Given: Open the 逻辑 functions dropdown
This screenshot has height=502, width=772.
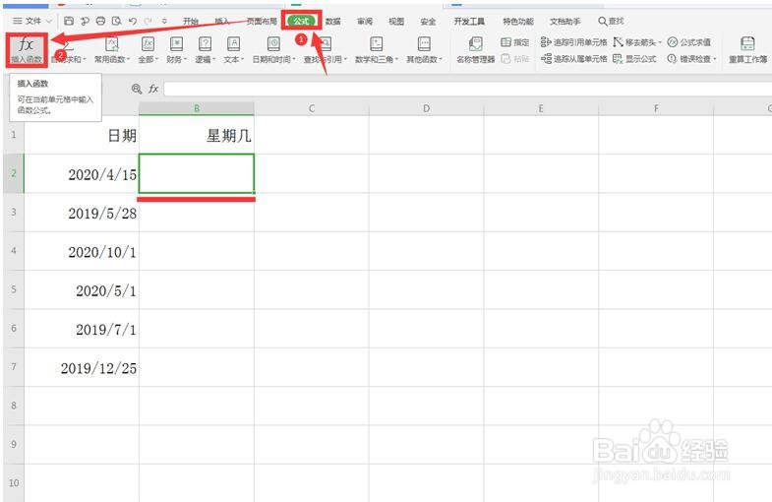Looking at the screenshot, I should 205,50.
